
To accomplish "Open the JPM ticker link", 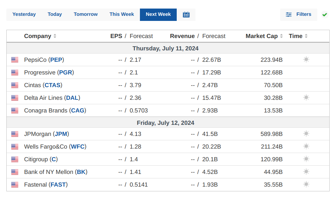I will pos(61,134).
